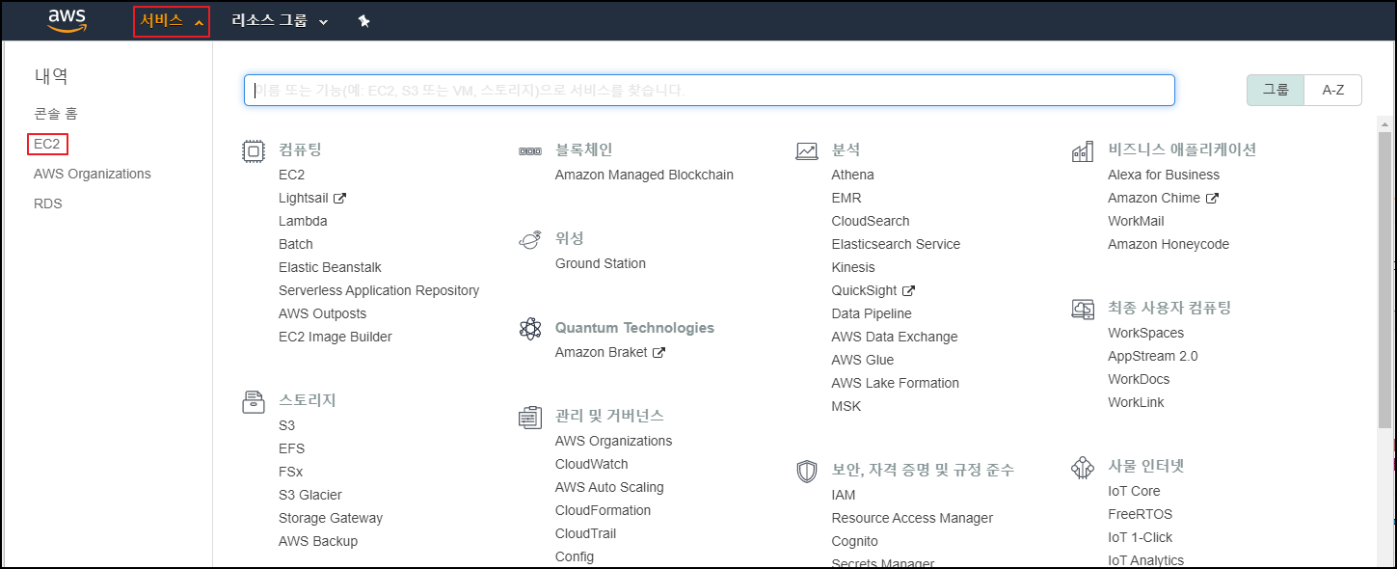Open the Batch service

coord(296,244)
